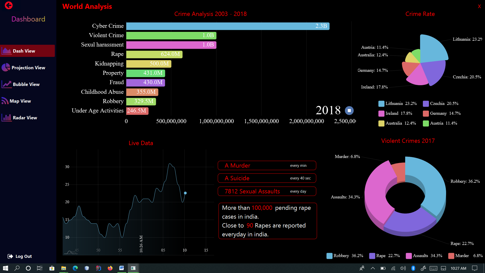Stop the 2018 bar race animation
The width and height of the screenshot is (485, 273).
[x=349, y=110]
